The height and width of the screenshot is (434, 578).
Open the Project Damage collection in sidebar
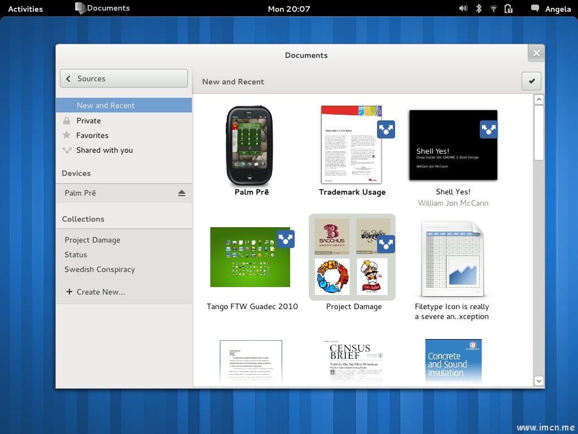click(124, 240)
